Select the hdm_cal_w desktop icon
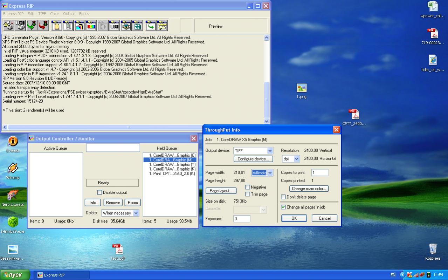448x280 pixels. tap(433, 63)
